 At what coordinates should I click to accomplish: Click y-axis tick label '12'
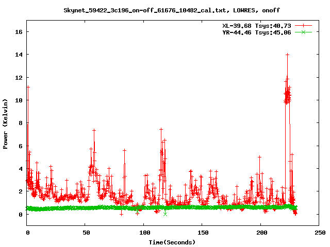(x=19, y=78)
